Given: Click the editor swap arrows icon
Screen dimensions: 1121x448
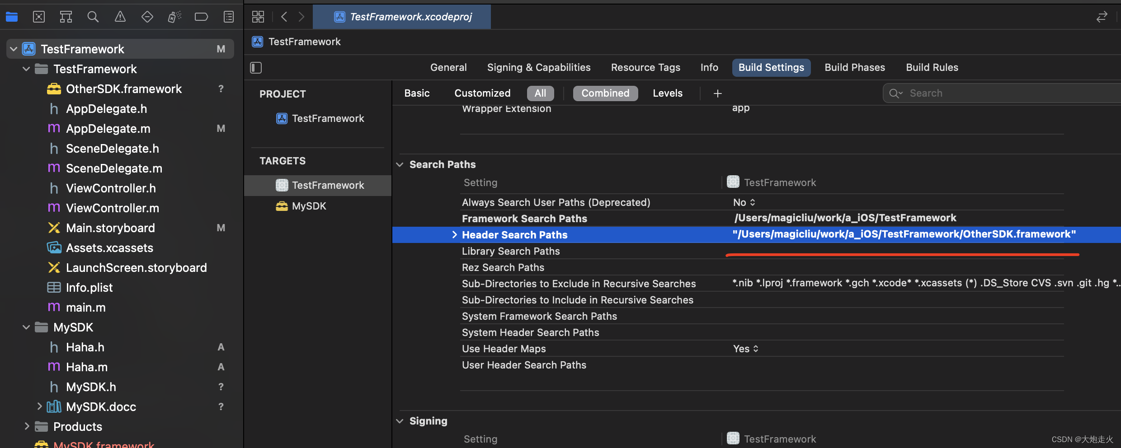Looking at the screenshot, I should (1102, 17).
